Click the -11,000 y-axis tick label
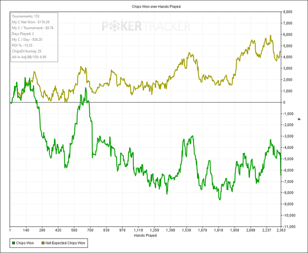The width and height of the screenshot is (308, 253). (289, 227)
